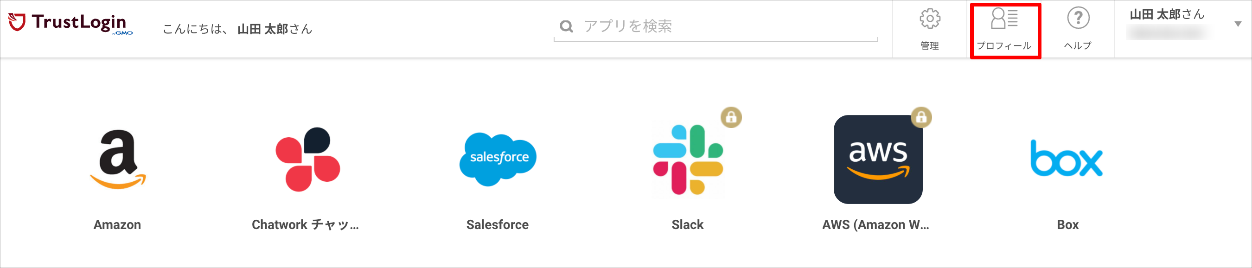Open the Box app icon
The width and height of the screenshot is (1252, 268).
pos(1067,158)
